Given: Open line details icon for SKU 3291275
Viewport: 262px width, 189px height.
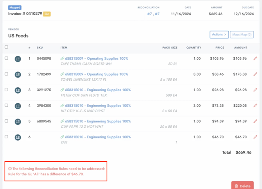Looking at the screenshot, I should 18,90.
